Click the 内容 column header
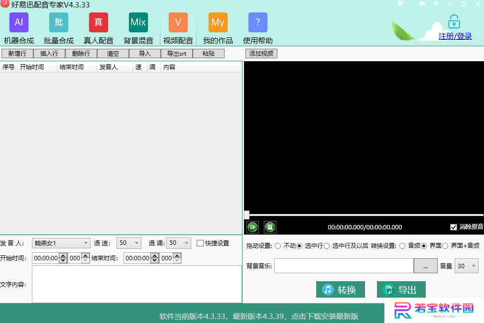The width and height of the screenshot is (484, 323). point(201,67)
